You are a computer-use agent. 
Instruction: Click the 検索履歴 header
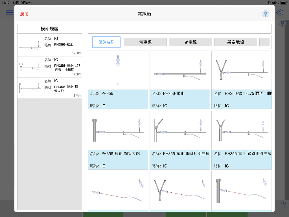click(x=50, y=29)
